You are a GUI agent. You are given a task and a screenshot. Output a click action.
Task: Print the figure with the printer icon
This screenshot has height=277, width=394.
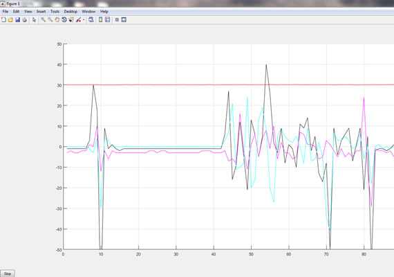[24, 19]
